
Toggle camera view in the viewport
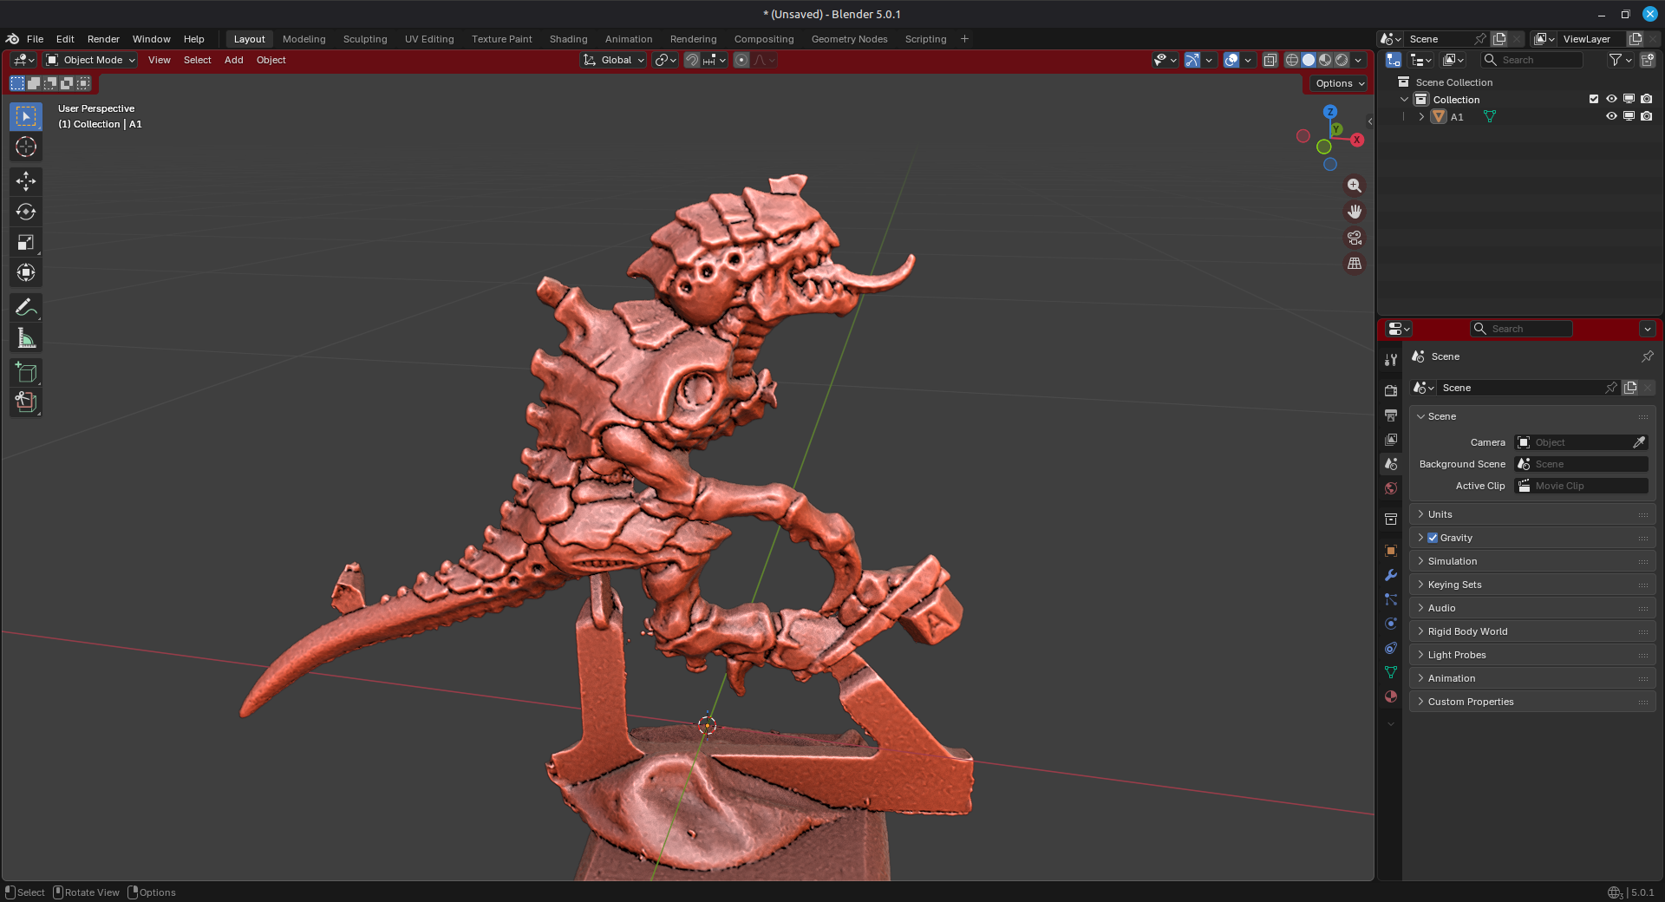coord(1355,238)
